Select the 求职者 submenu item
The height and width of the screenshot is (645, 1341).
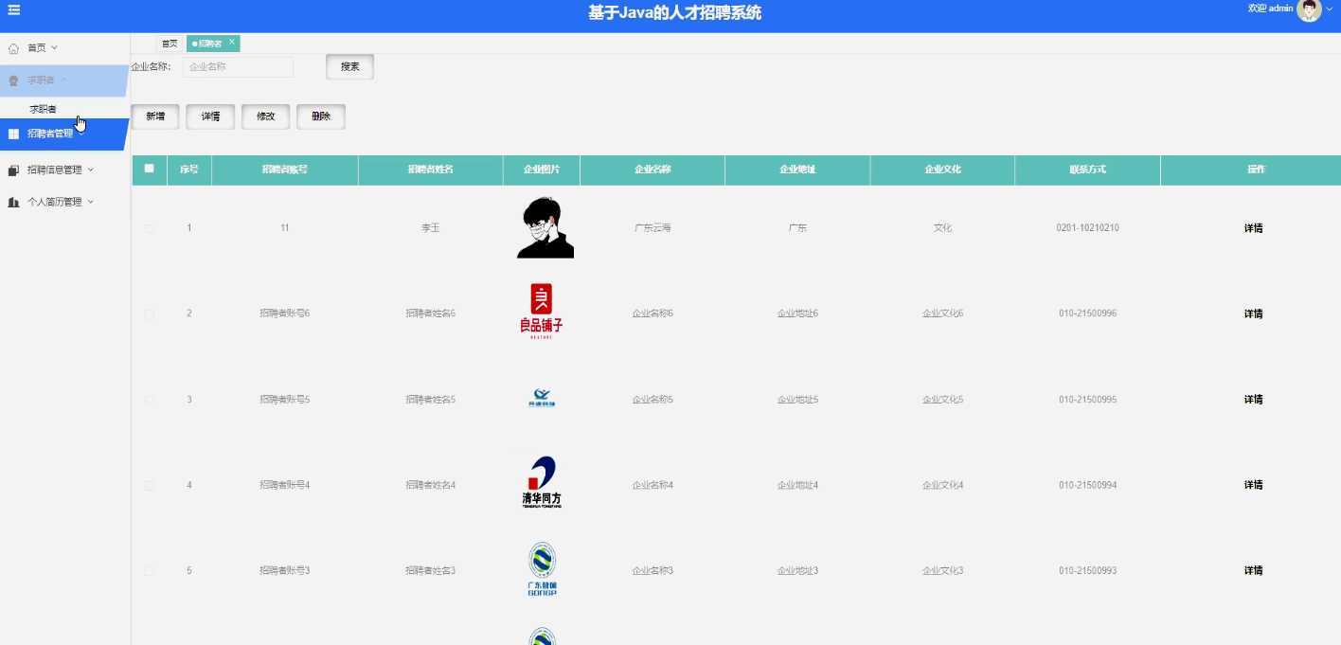pyautogui.click(x=43, y=109)
